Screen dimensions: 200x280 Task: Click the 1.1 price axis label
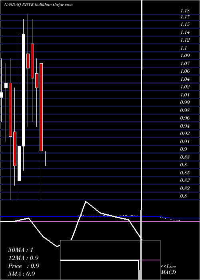184,48
